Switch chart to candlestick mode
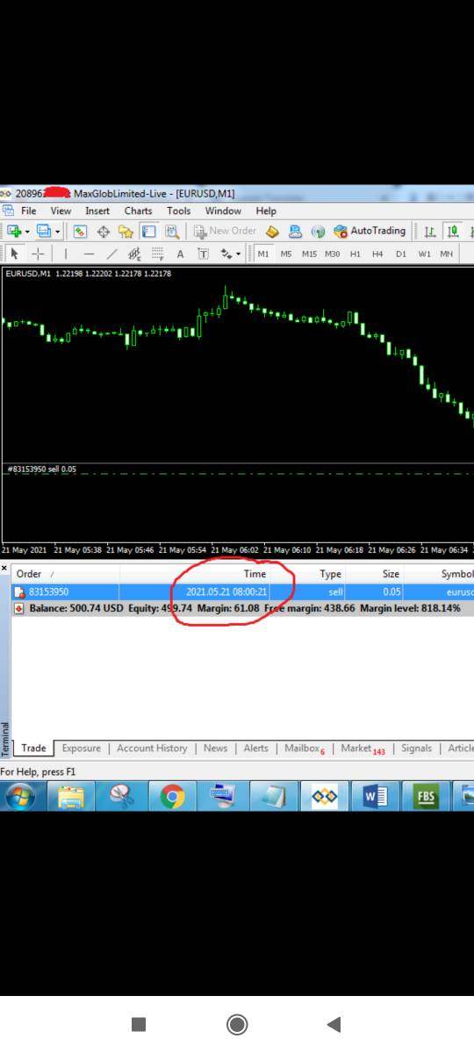This screenshot has width=474, height=1053. [453, 232]
